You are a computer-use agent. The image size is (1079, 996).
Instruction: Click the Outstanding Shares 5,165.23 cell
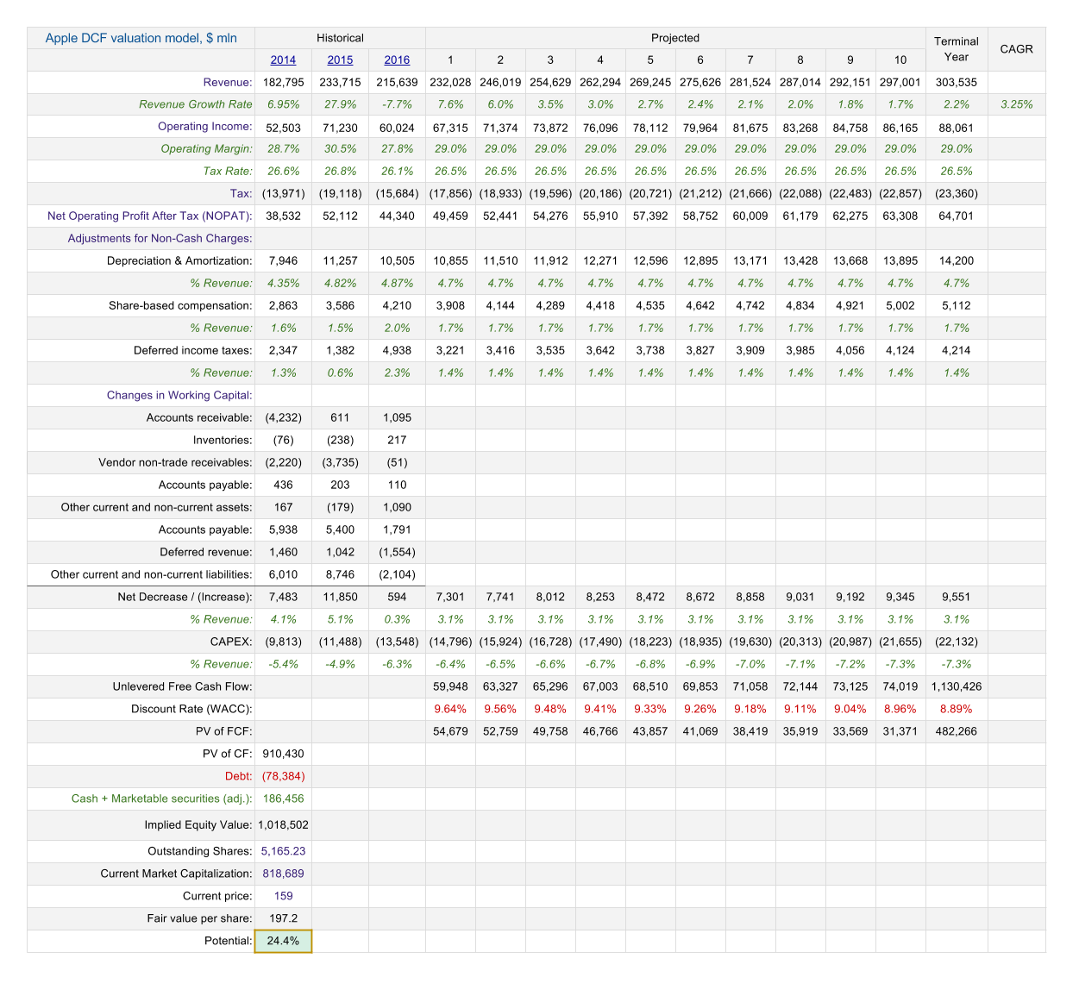[x=283, y=851]
